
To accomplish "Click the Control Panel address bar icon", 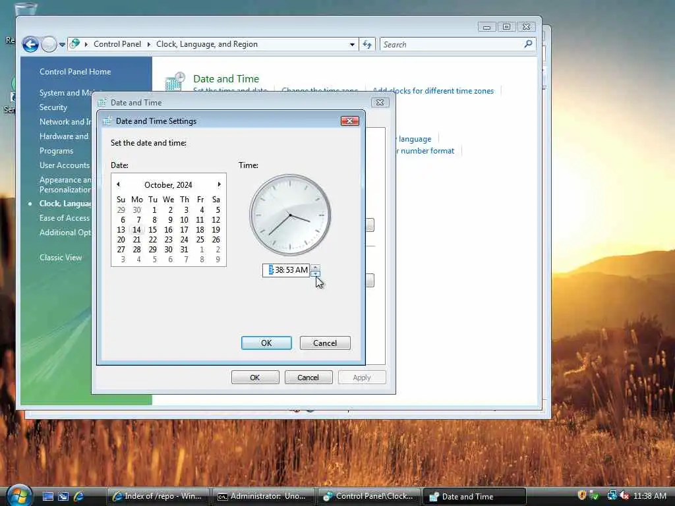I will coord(74,44).
